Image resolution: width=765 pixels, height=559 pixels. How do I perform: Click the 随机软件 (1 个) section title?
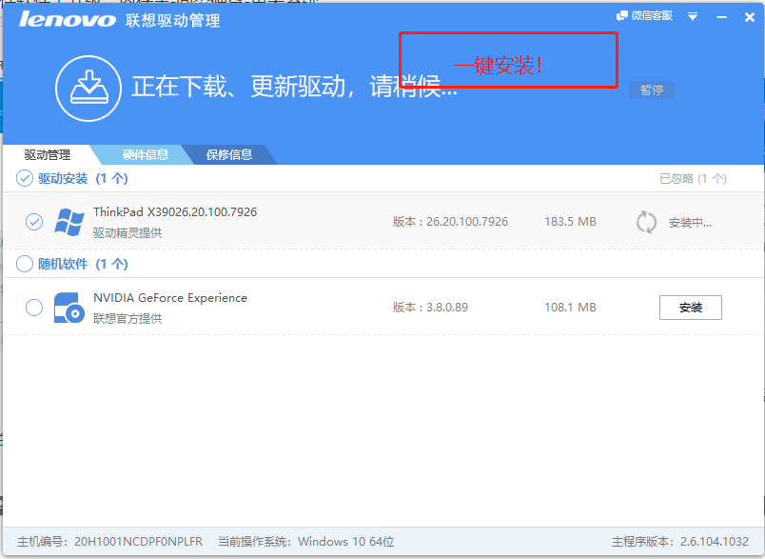tap(83, 264)
